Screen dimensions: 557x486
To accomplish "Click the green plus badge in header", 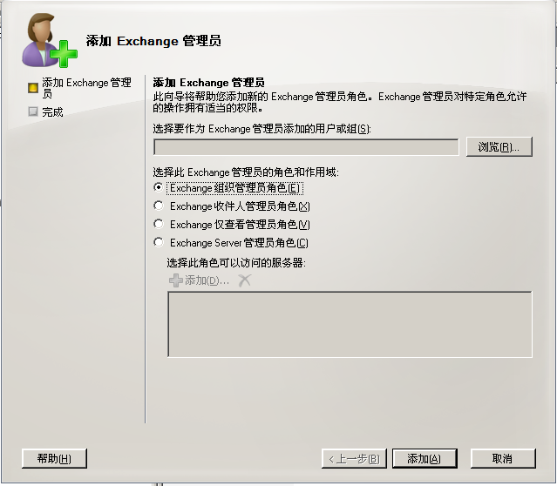I will click(x=64, y=54).
